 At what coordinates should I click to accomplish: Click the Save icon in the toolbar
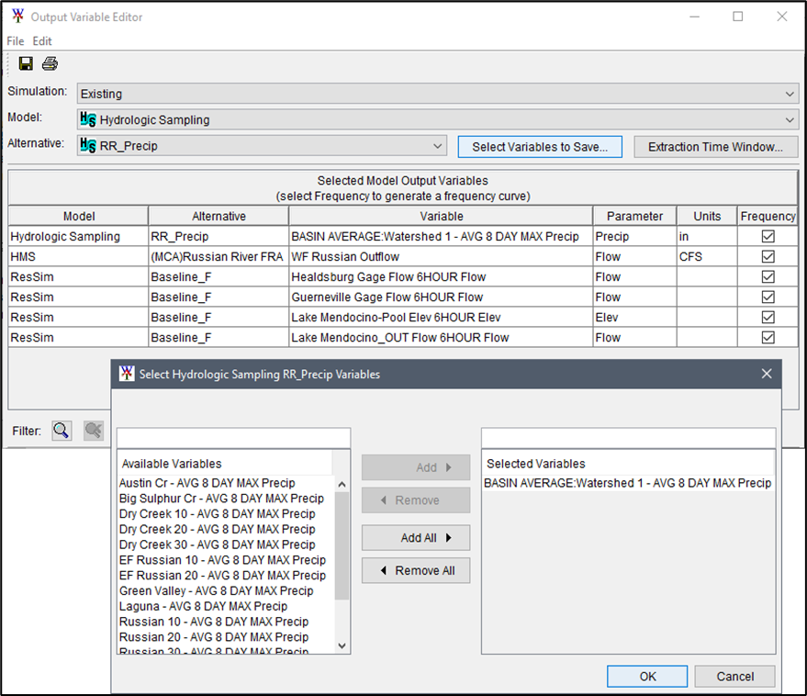pyautogui.click(x=25, y=63)
